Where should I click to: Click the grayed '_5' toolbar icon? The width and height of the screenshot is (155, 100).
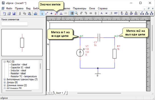coord(111,13)
